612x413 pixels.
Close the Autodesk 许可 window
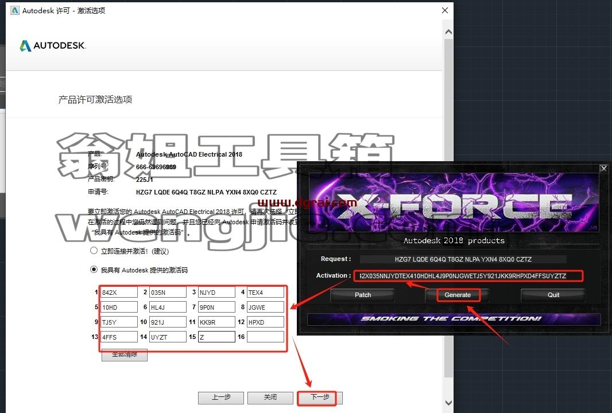coord(444,10)
